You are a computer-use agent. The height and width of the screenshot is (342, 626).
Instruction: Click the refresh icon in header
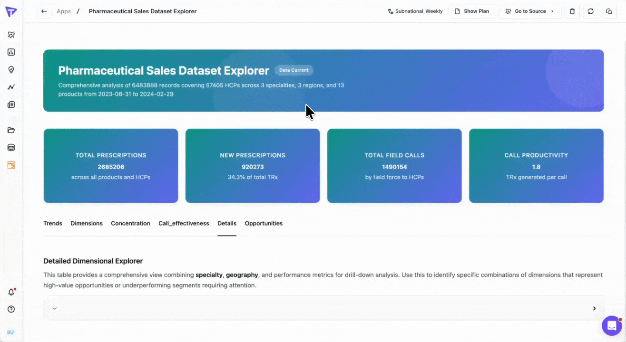click(590, 11)
